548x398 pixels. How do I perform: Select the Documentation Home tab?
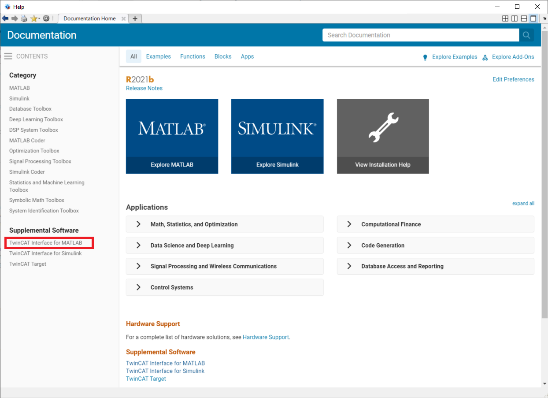pyautogui.click(x=89, y=19)
